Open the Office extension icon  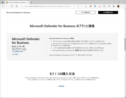click(x=91, y=6)
